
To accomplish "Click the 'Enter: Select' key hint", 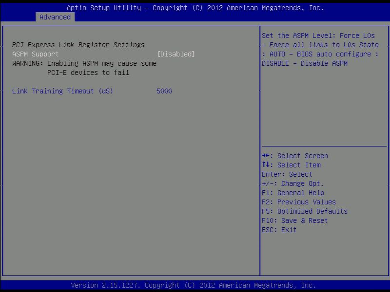I will [x=287, y=174].
